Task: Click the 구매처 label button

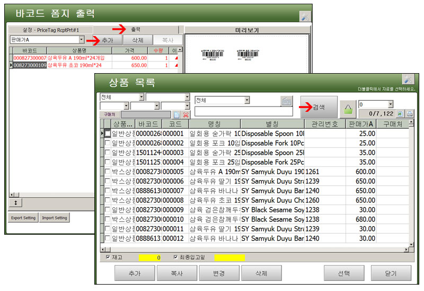Action: [x=110, y=114]
